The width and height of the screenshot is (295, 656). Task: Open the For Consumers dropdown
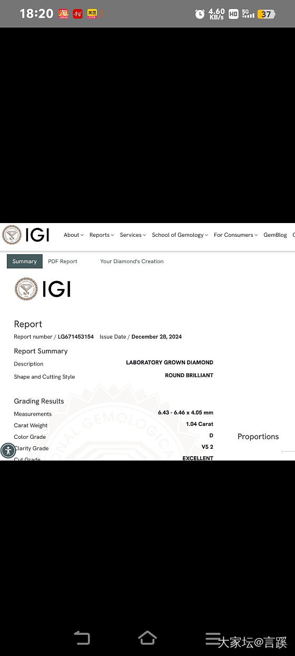(236, 235)
